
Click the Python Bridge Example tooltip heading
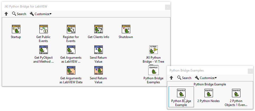click(210, 84)
